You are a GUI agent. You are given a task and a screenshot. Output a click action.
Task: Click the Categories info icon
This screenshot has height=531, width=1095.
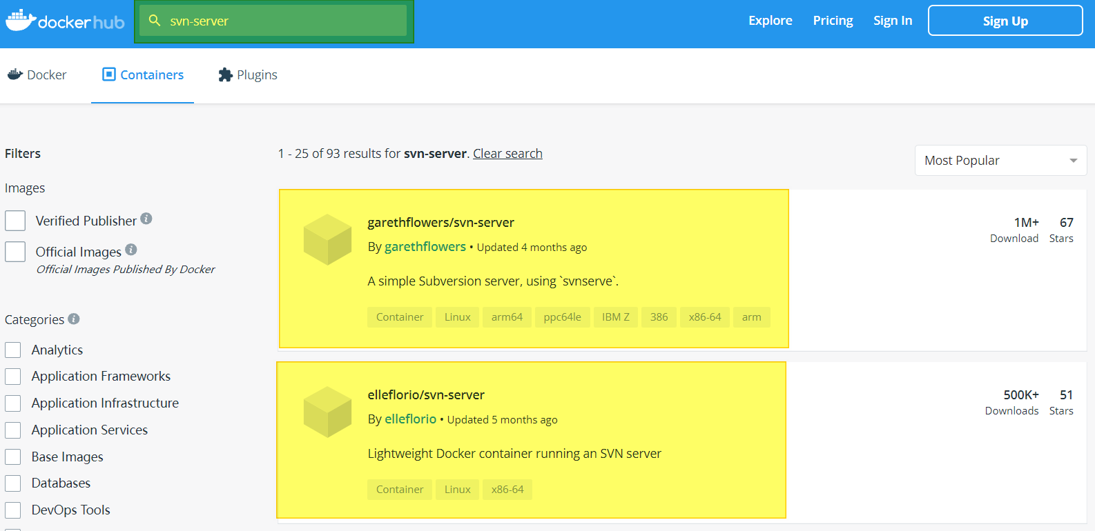point(74,319)
